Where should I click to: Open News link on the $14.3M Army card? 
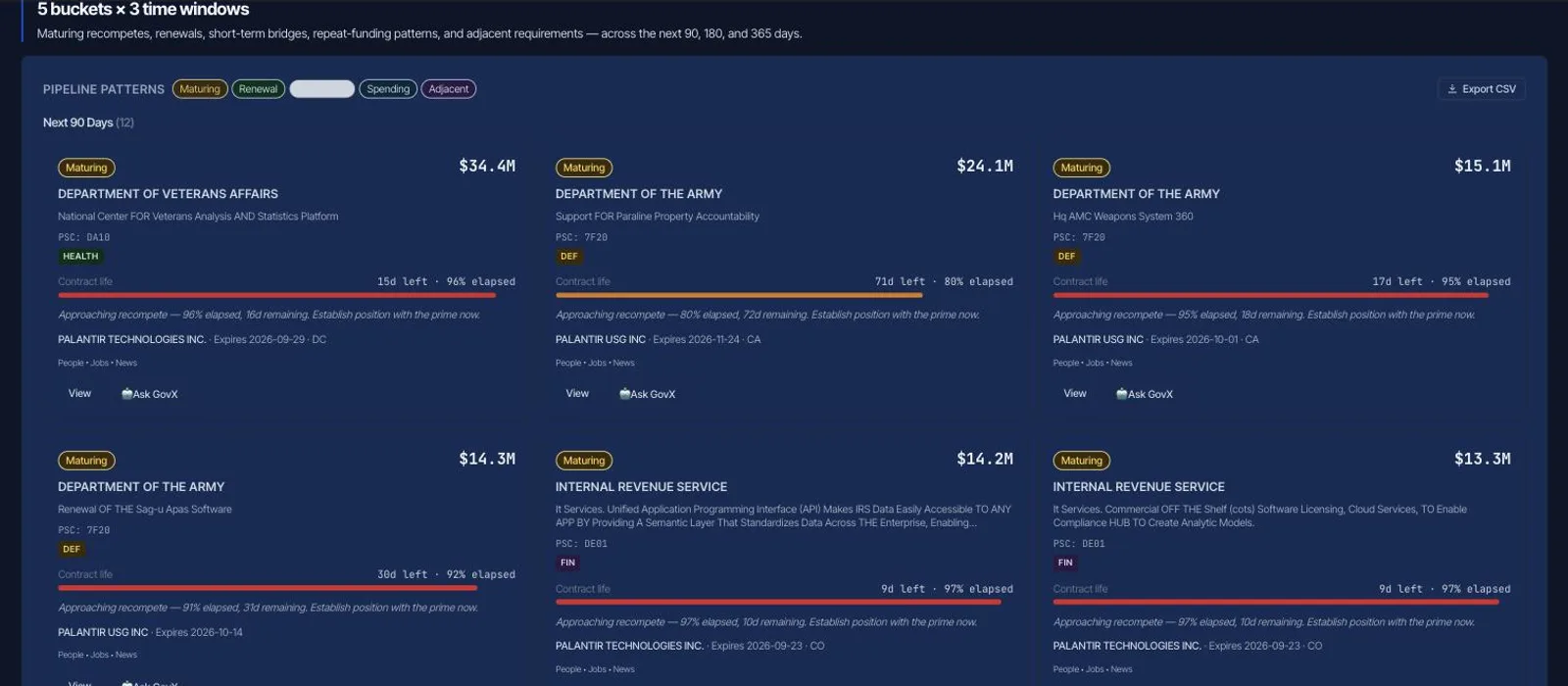tap(126, 655)
